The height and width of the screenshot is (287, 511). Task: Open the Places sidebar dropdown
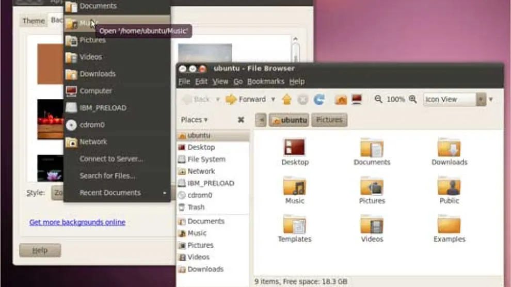click(194, 120)
